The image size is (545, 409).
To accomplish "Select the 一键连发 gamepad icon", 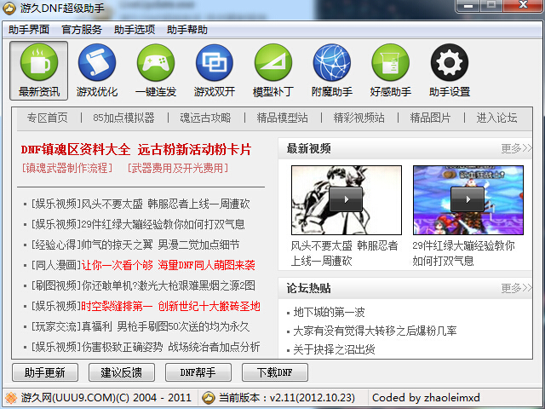I will tap(156, 62).
